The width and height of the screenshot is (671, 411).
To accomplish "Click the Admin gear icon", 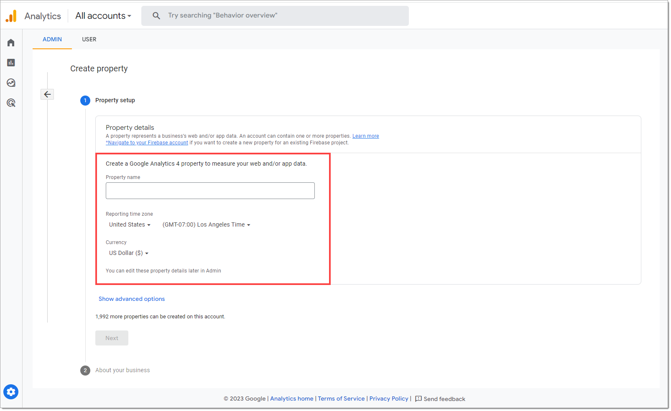I will (11, 392).
